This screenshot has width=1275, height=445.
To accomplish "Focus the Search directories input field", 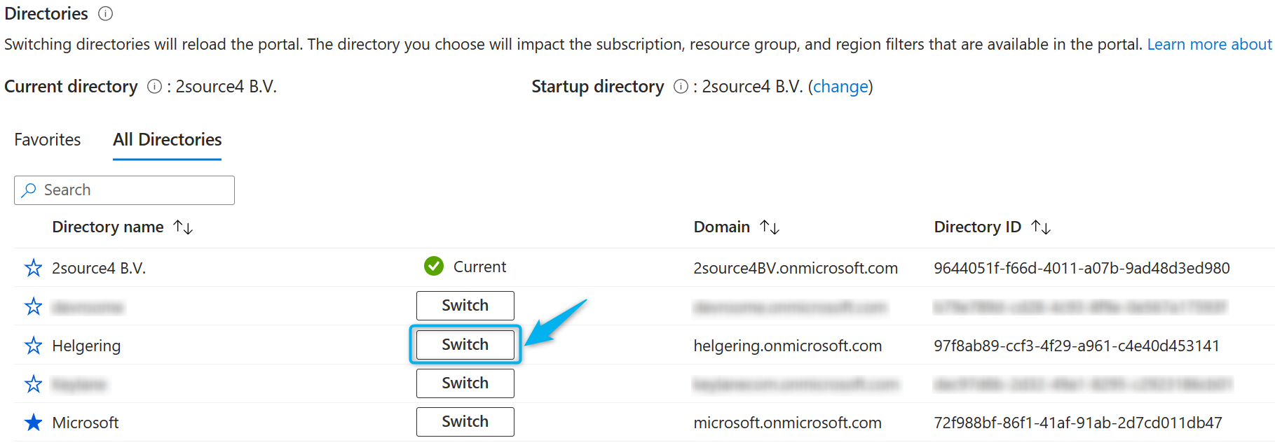I will point(124,190).
